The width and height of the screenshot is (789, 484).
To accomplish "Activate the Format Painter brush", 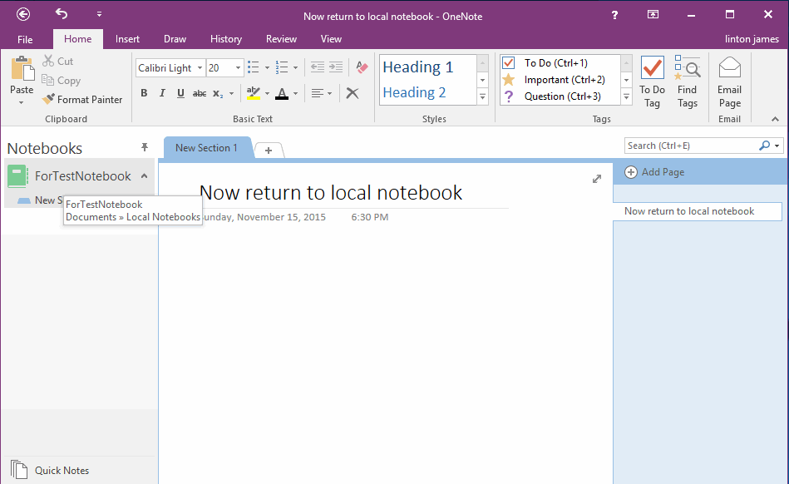I will [x=82, y=100].
